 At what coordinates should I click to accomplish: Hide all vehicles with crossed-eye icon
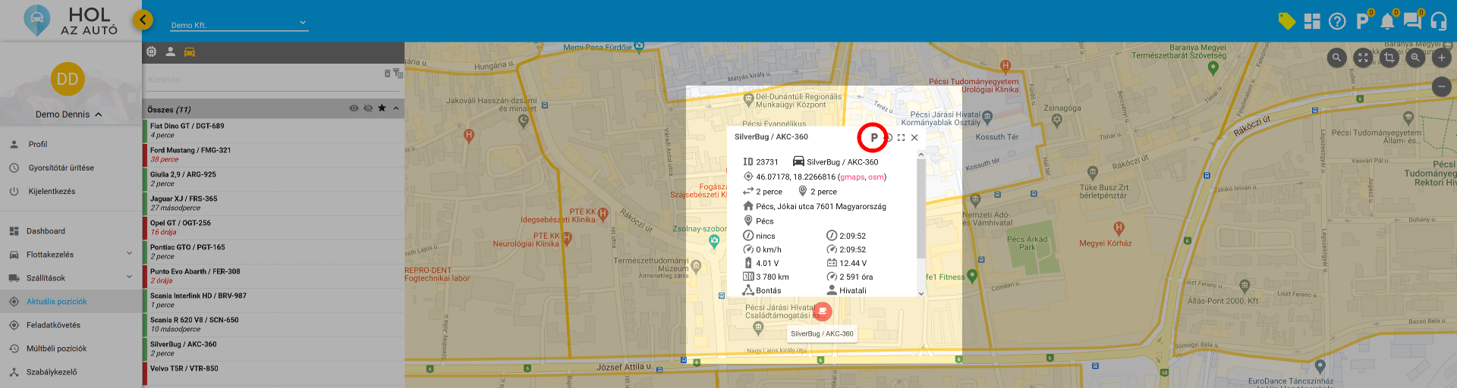click(368, 108)
